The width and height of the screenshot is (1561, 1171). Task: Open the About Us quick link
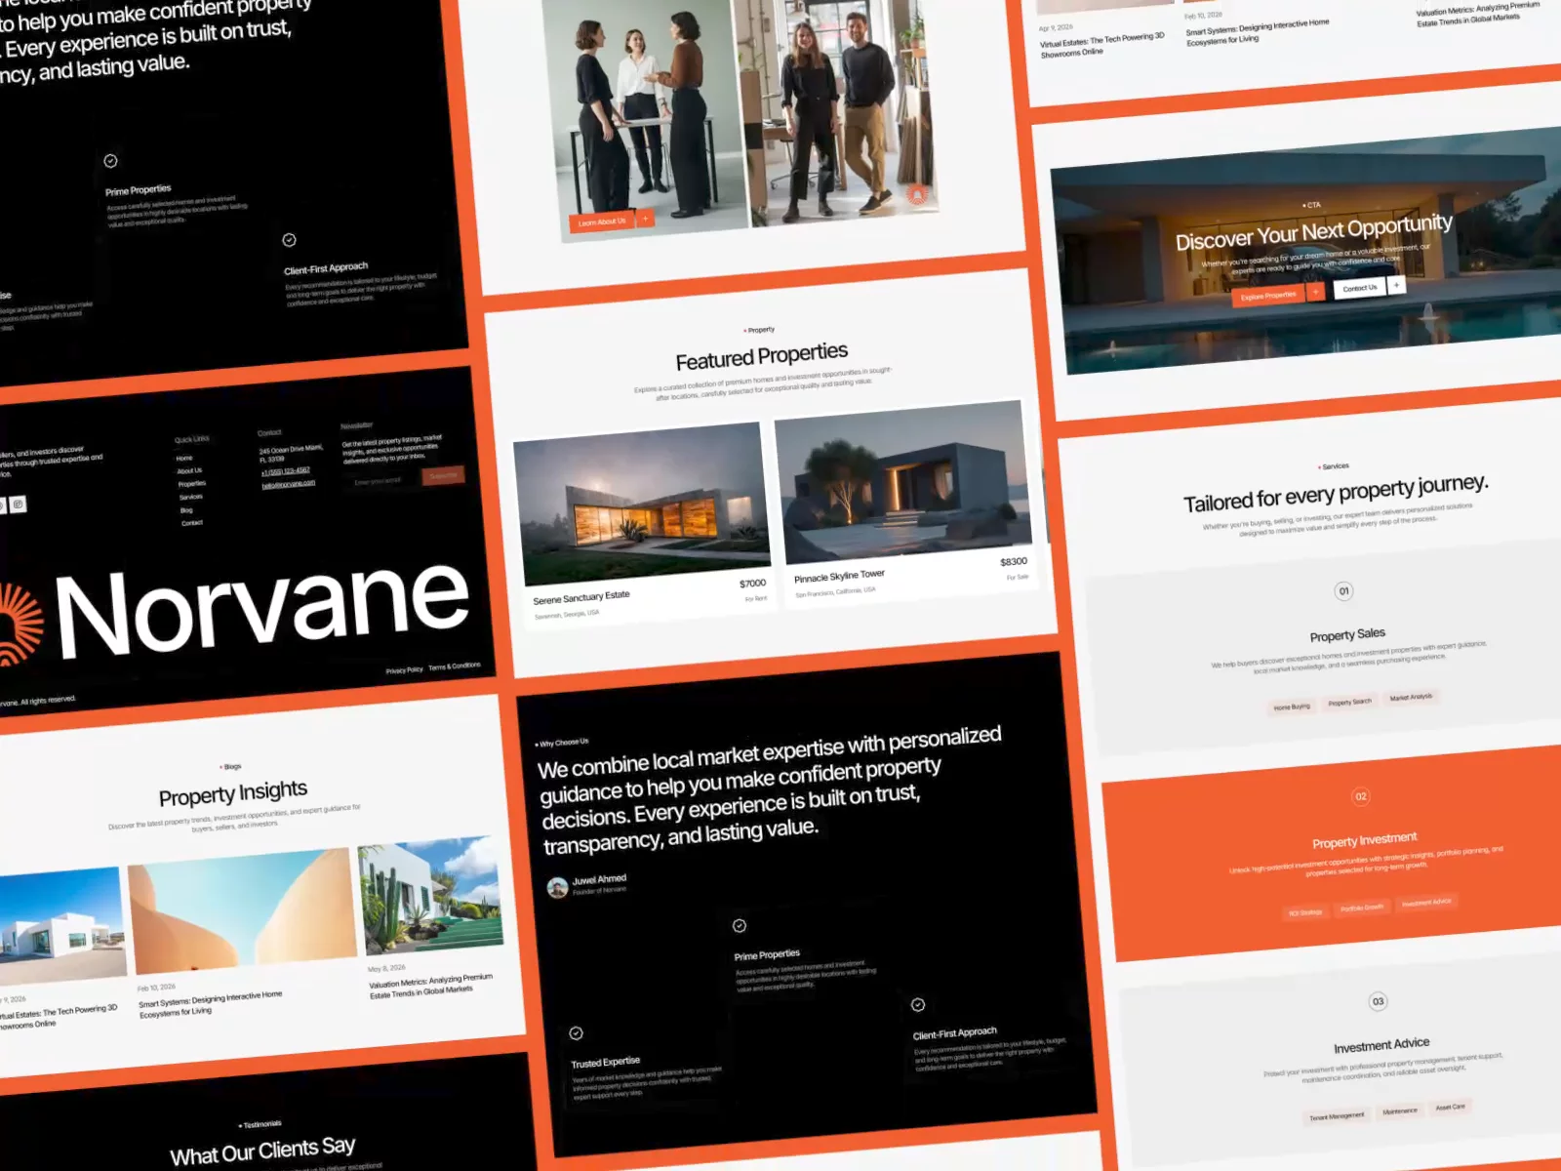point(190,470)
